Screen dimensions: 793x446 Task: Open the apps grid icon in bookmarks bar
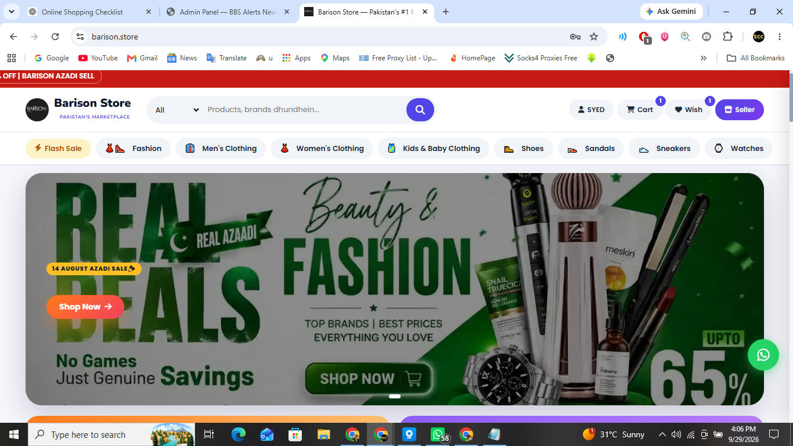[12, 58]
